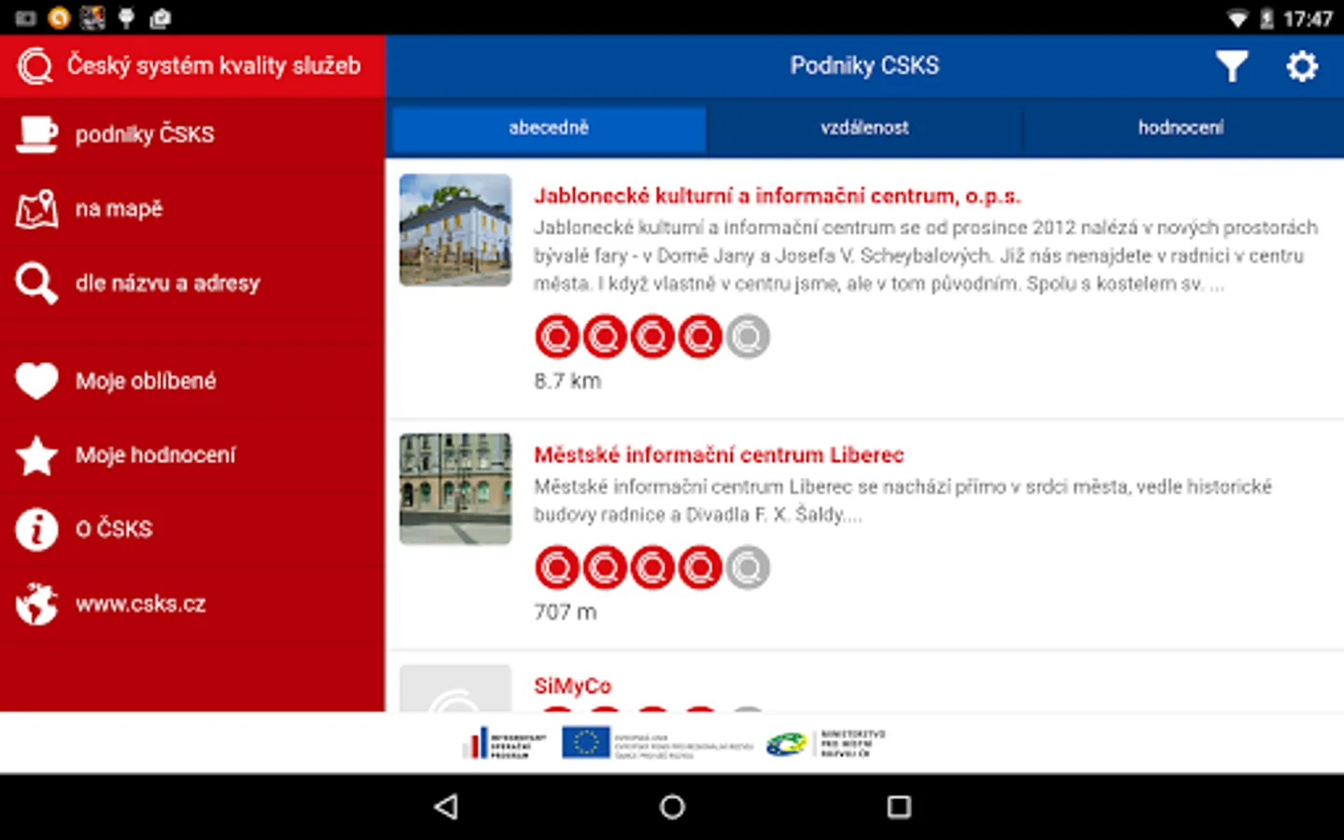Image resolution: width=1344 pixels, height=840 pixels.
Task: Open O ČSKS about page
Action: (192, 529)
